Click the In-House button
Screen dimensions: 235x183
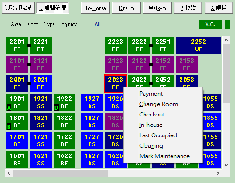96,8
